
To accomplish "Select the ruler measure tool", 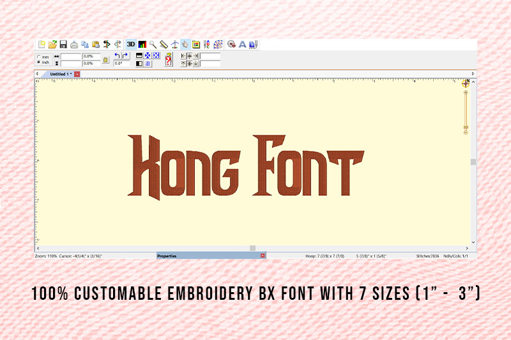I will pyautogui.click(x=164, y=44).
